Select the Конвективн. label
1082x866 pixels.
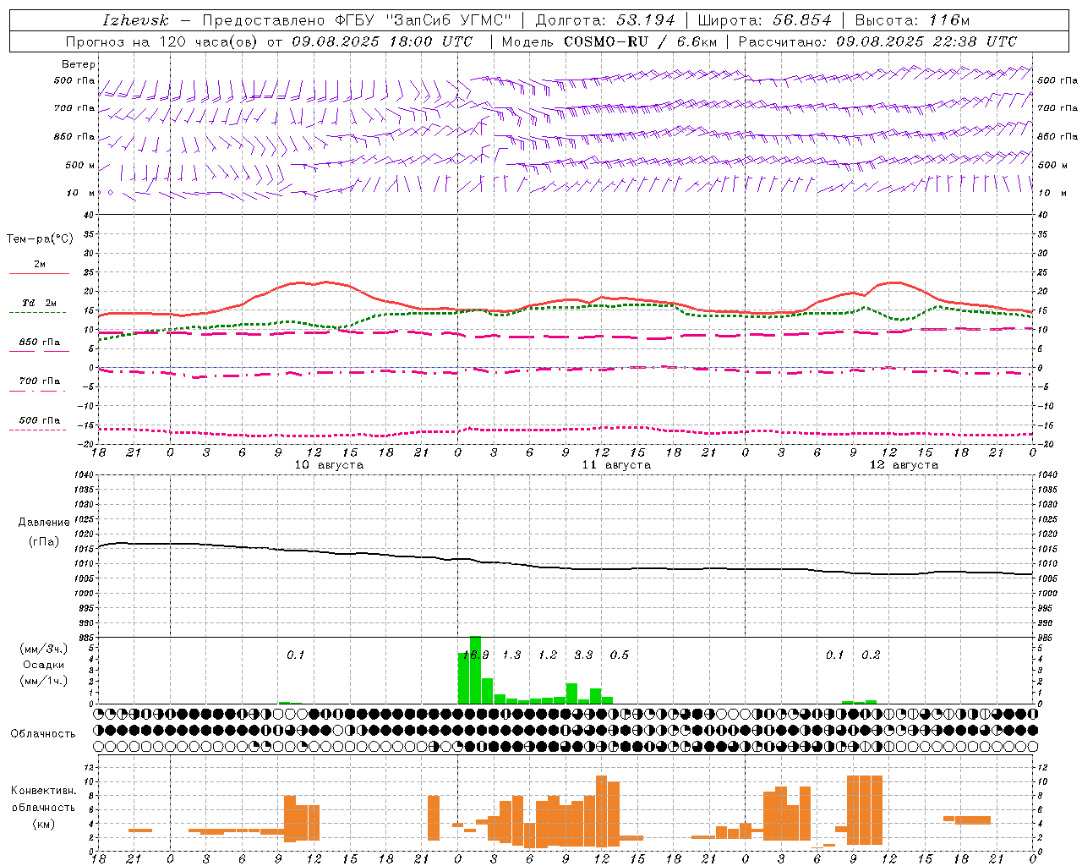(x=43, y=791)
